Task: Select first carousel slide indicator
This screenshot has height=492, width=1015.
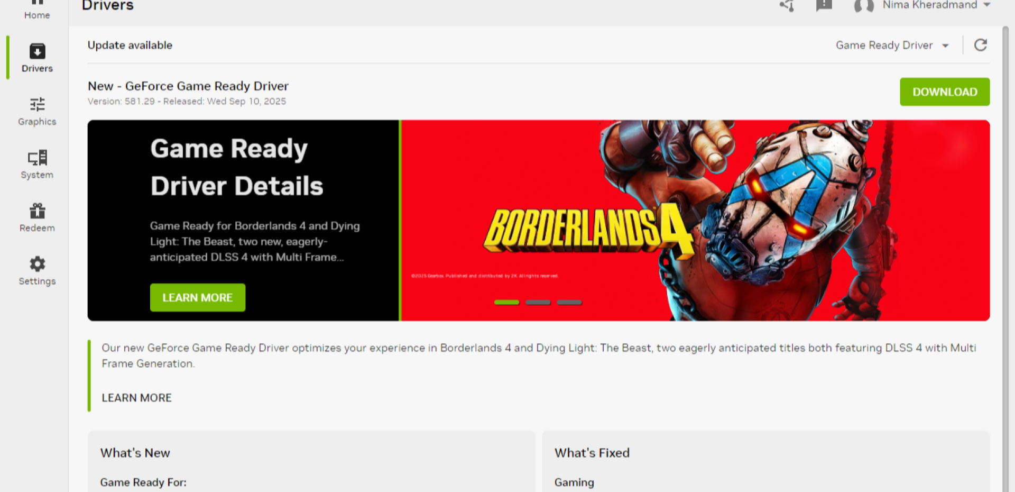Action: point(506,303)
